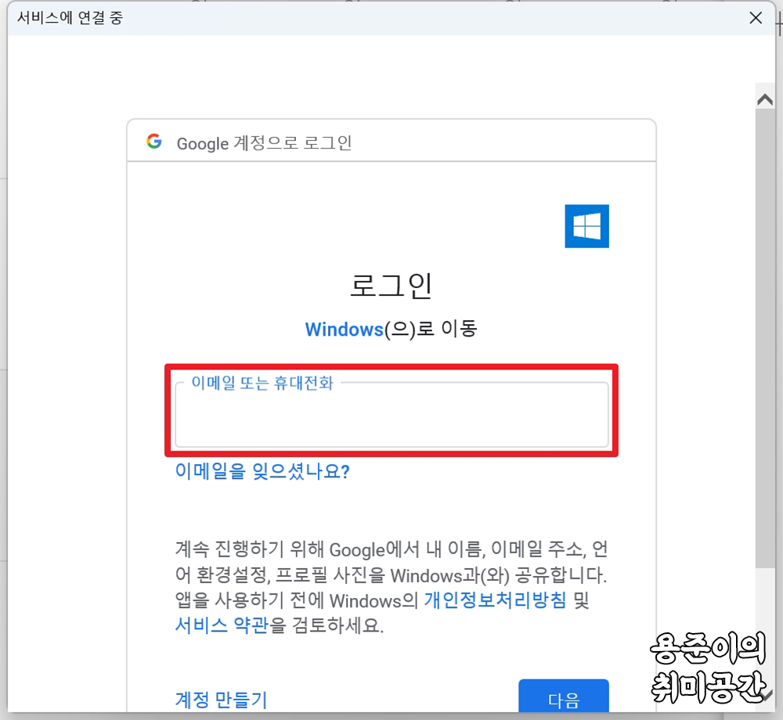Click the Google G logo
This screenshot has height=720, width=783.
[x=154, y=142]
